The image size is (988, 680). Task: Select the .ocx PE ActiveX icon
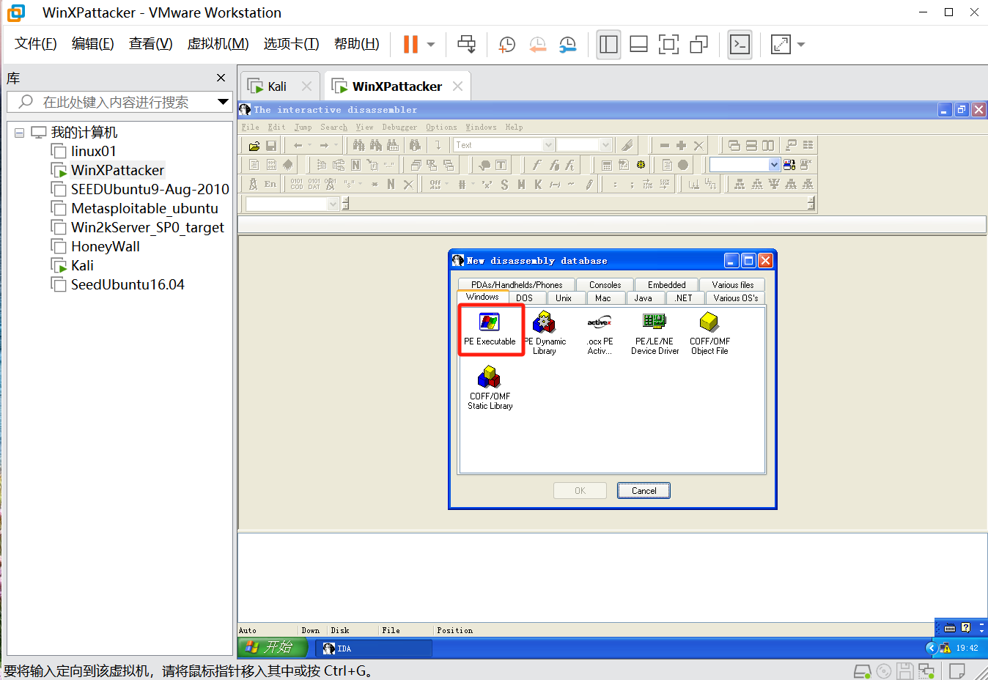(600, 333)
